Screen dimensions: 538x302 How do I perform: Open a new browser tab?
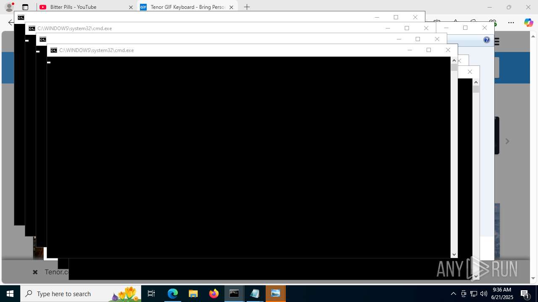pos(247,7)
